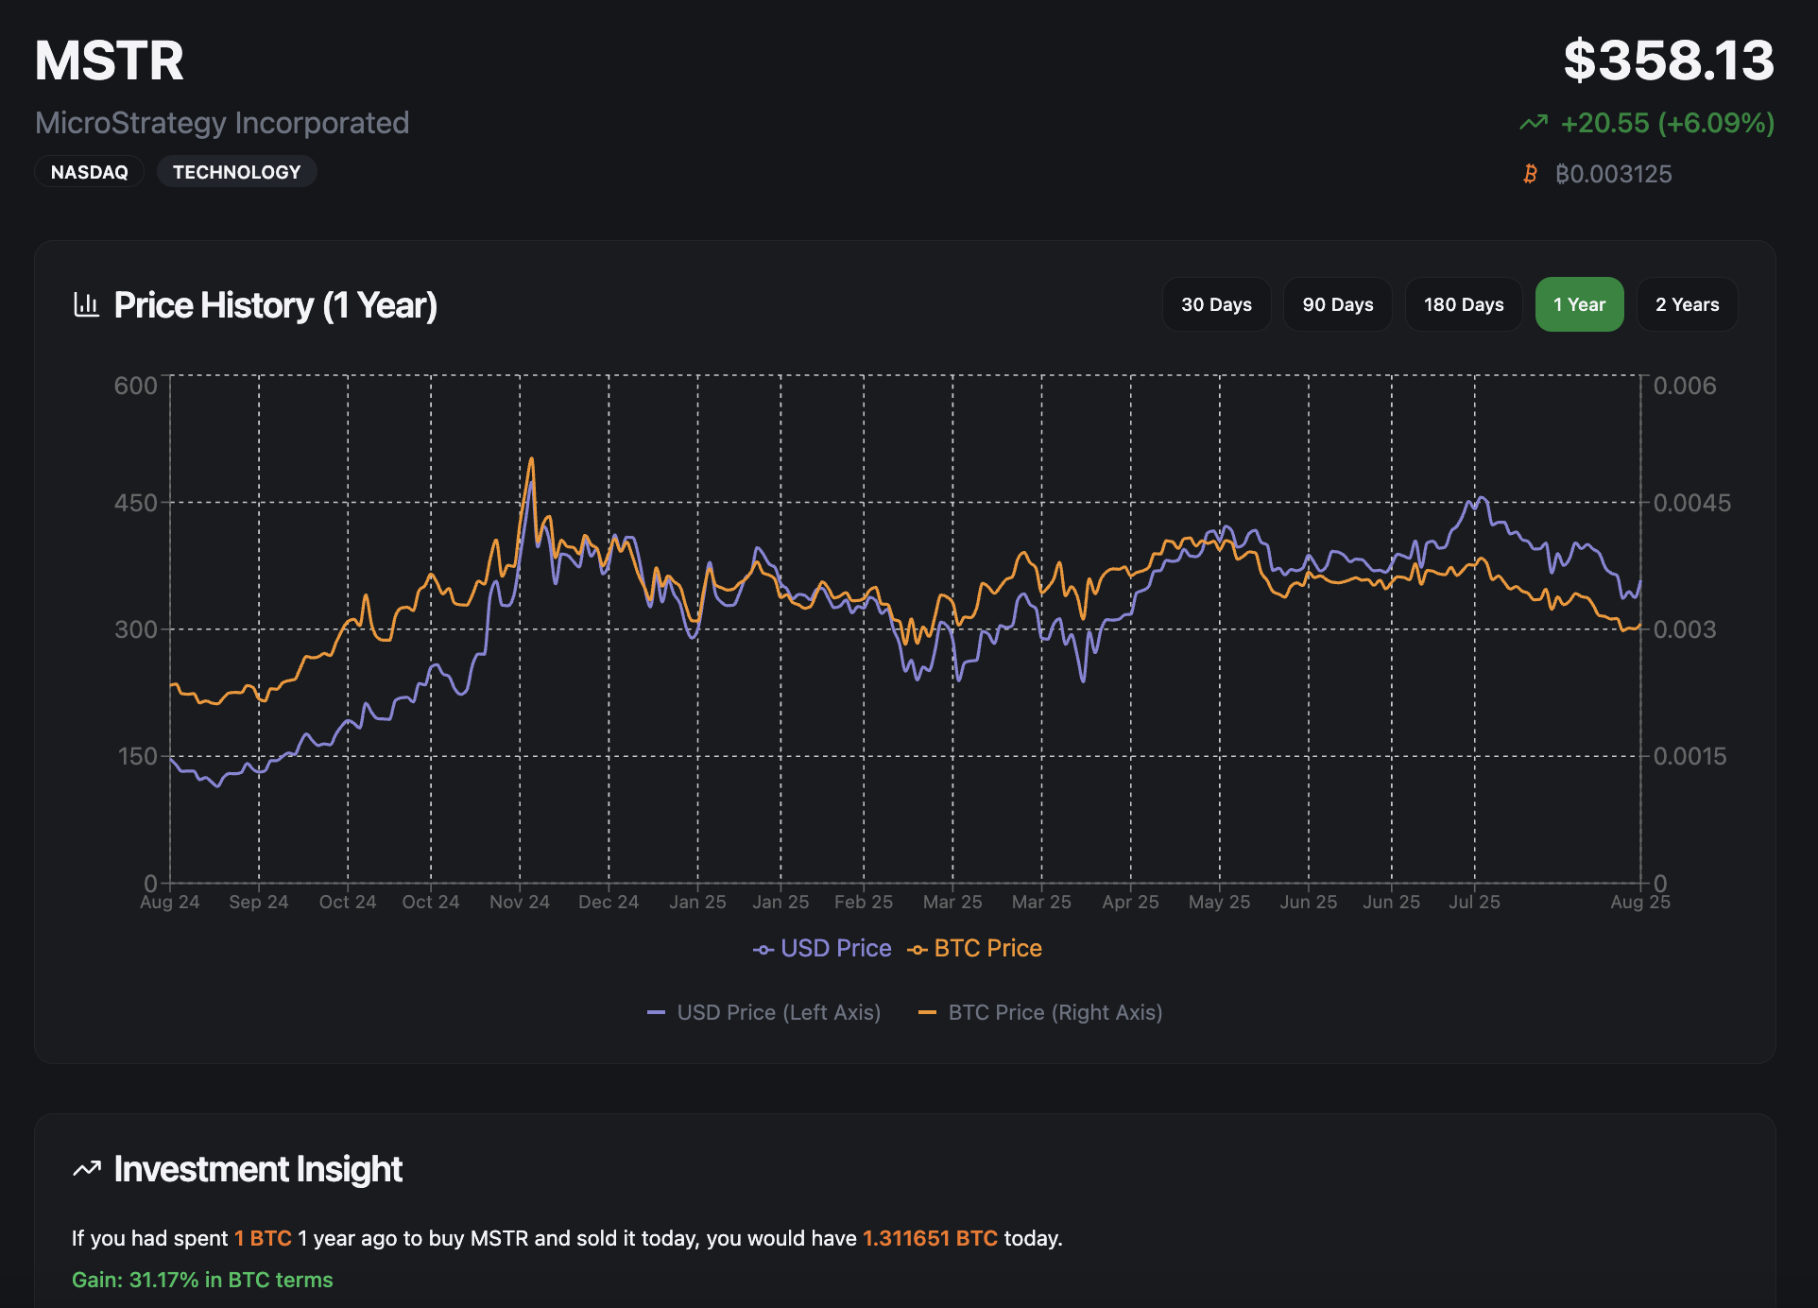Click the ₿0.003125 BTC price value
1818x1308 pixels.
[1614, 174]
